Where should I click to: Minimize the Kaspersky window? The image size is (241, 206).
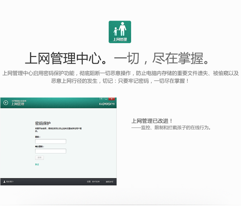click(x=106, y=99)
